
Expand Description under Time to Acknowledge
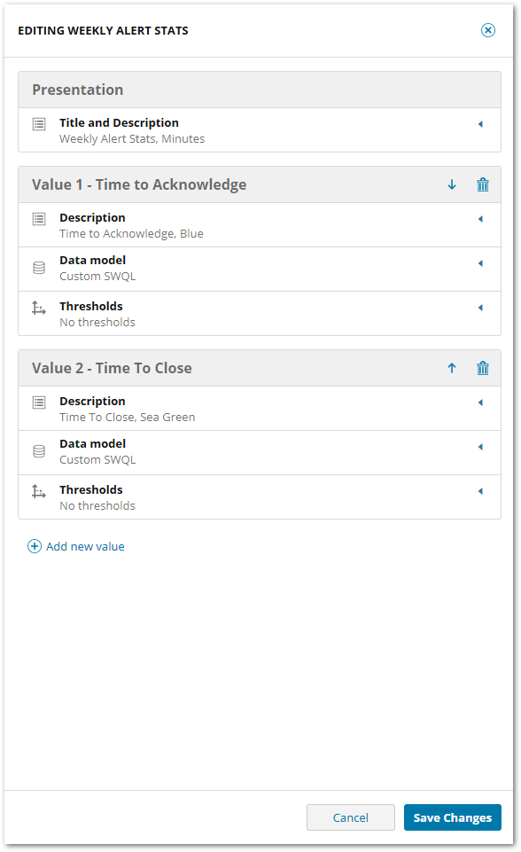(480, 219)
